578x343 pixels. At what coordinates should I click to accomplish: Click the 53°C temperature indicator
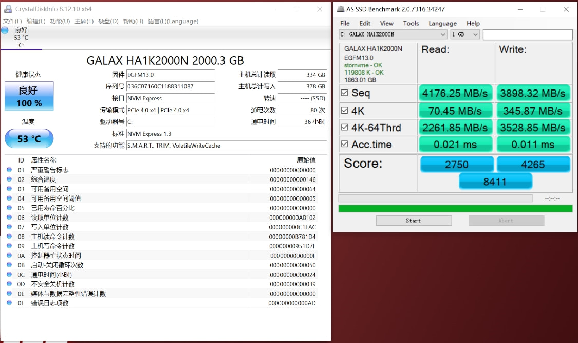29,138
